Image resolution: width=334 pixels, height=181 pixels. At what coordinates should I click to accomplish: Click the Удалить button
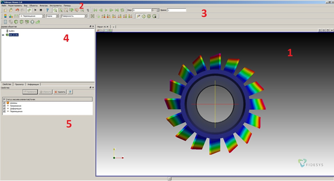click(x=60, y=92)
